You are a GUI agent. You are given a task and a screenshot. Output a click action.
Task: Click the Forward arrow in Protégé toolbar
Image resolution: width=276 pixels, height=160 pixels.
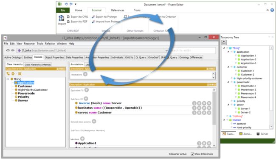[x=13, y=50]
